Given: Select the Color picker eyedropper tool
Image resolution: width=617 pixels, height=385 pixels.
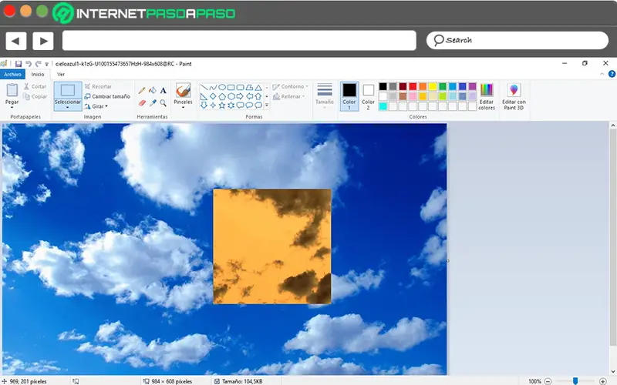Looking at the screenshot, I should 152,103.
